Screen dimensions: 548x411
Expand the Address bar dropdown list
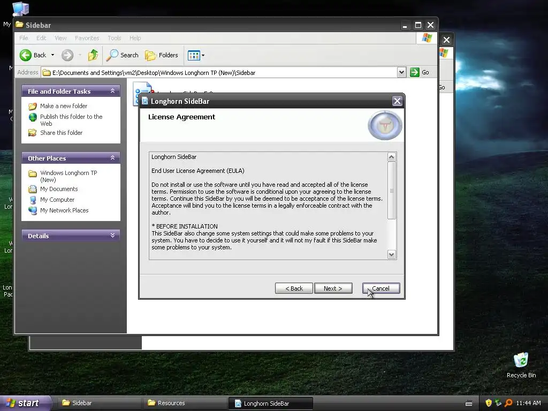(401, 72)
